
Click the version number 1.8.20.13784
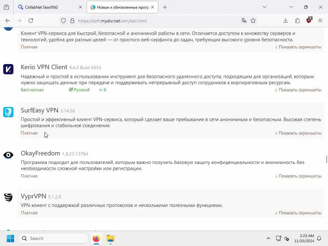(x=75, y=154)
